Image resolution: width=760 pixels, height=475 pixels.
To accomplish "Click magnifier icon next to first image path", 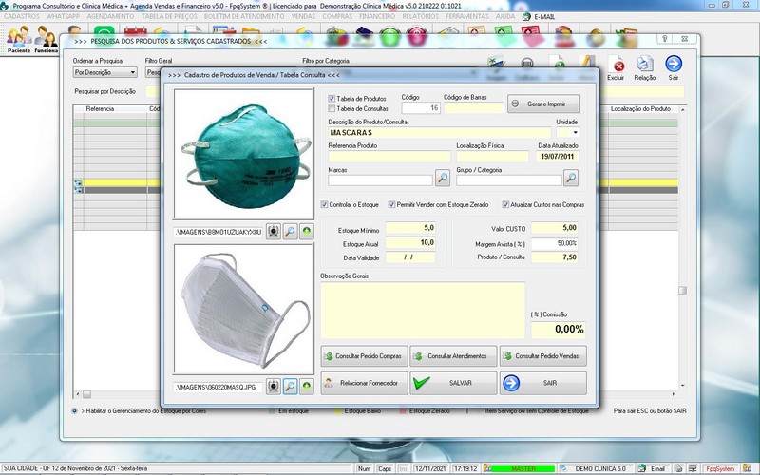I will pos(290,232).
